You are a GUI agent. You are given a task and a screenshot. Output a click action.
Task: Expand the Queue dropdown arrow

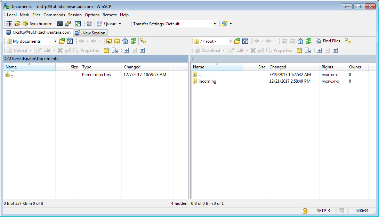[120, 24]
